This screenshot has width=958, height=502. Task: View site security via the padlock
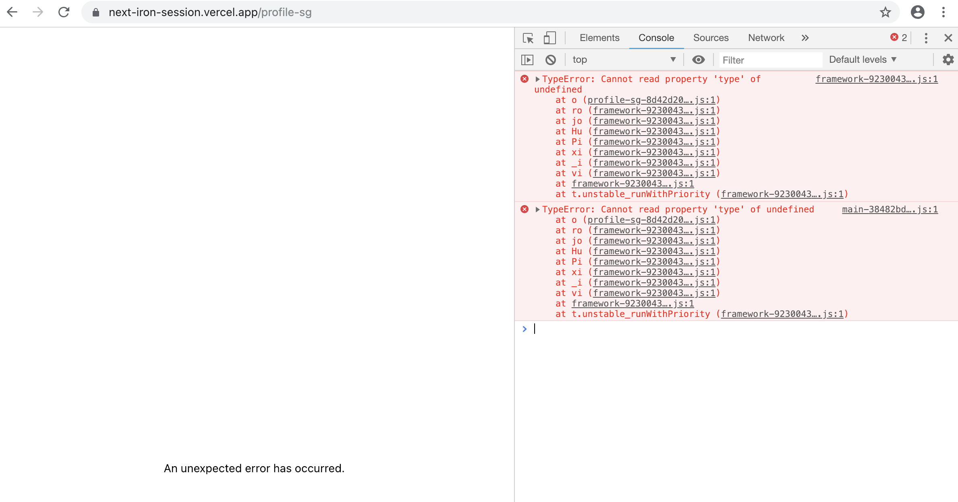point(95,12)
